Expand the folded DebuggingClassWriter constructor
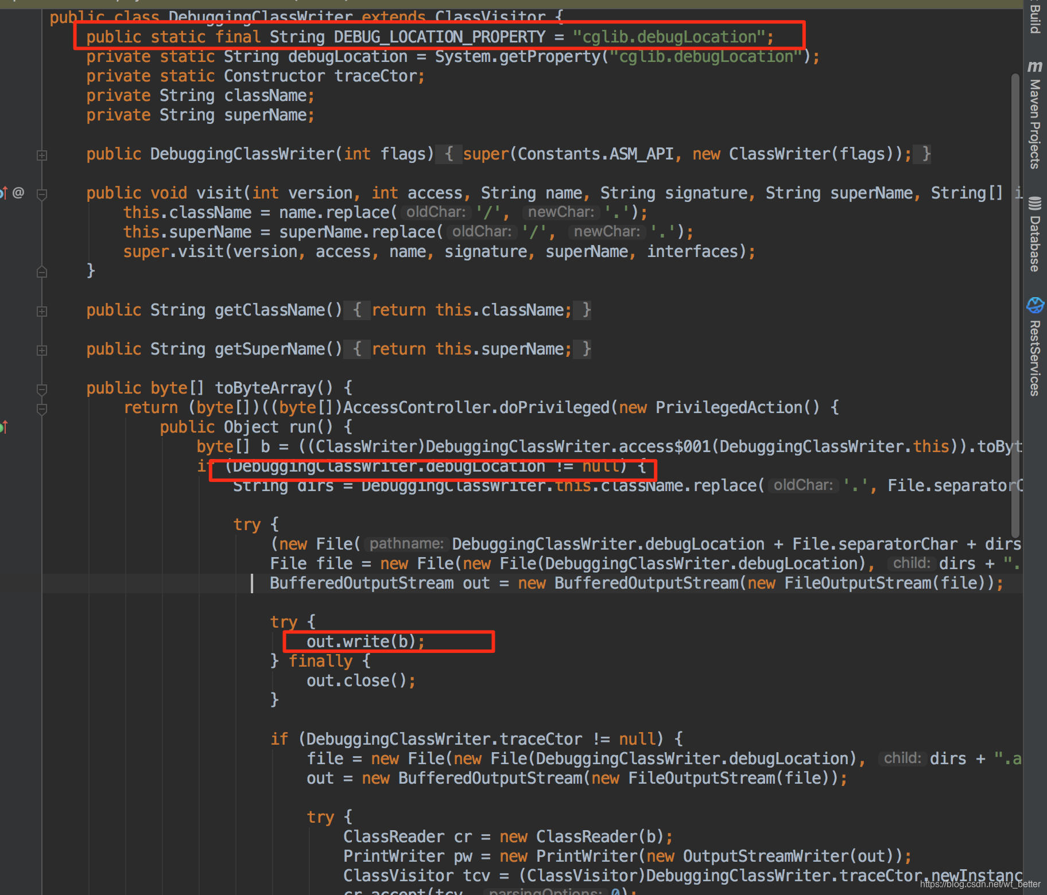This screenshot has width=1047, height=895. point(42,155)
